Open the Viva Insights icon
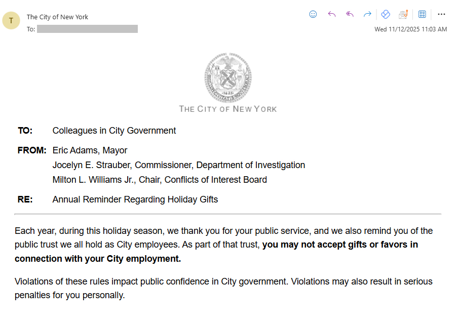Image resolution: width=459 pixels, height=324 pixels. click(386, 14)
